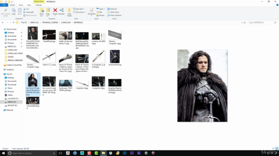This screenshot has height=156, width=279.
Task: Click Copy path in Clipboard group
Action: 28,12
